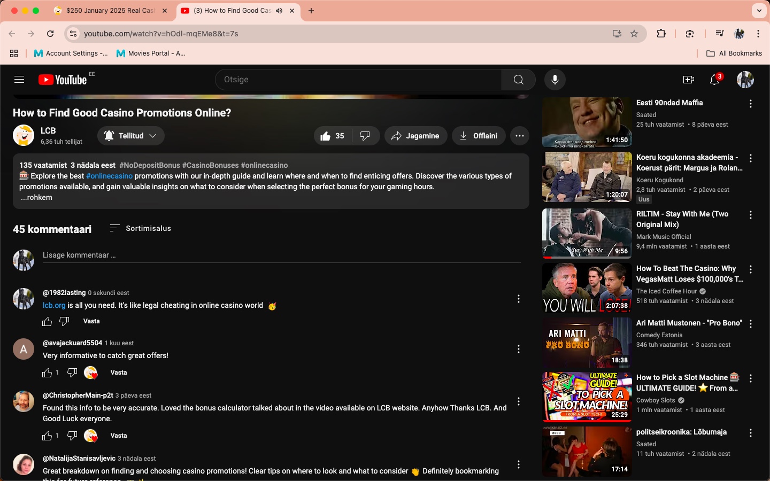The image size is (770, 481).
Task: Open the create video icon
Action: [689, 80]
